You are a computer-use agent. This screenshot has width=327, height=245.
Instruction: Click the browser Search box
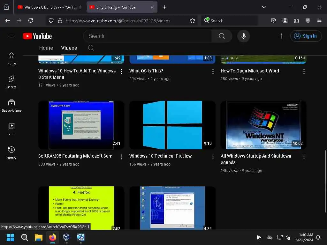click(x=229, y=21)
